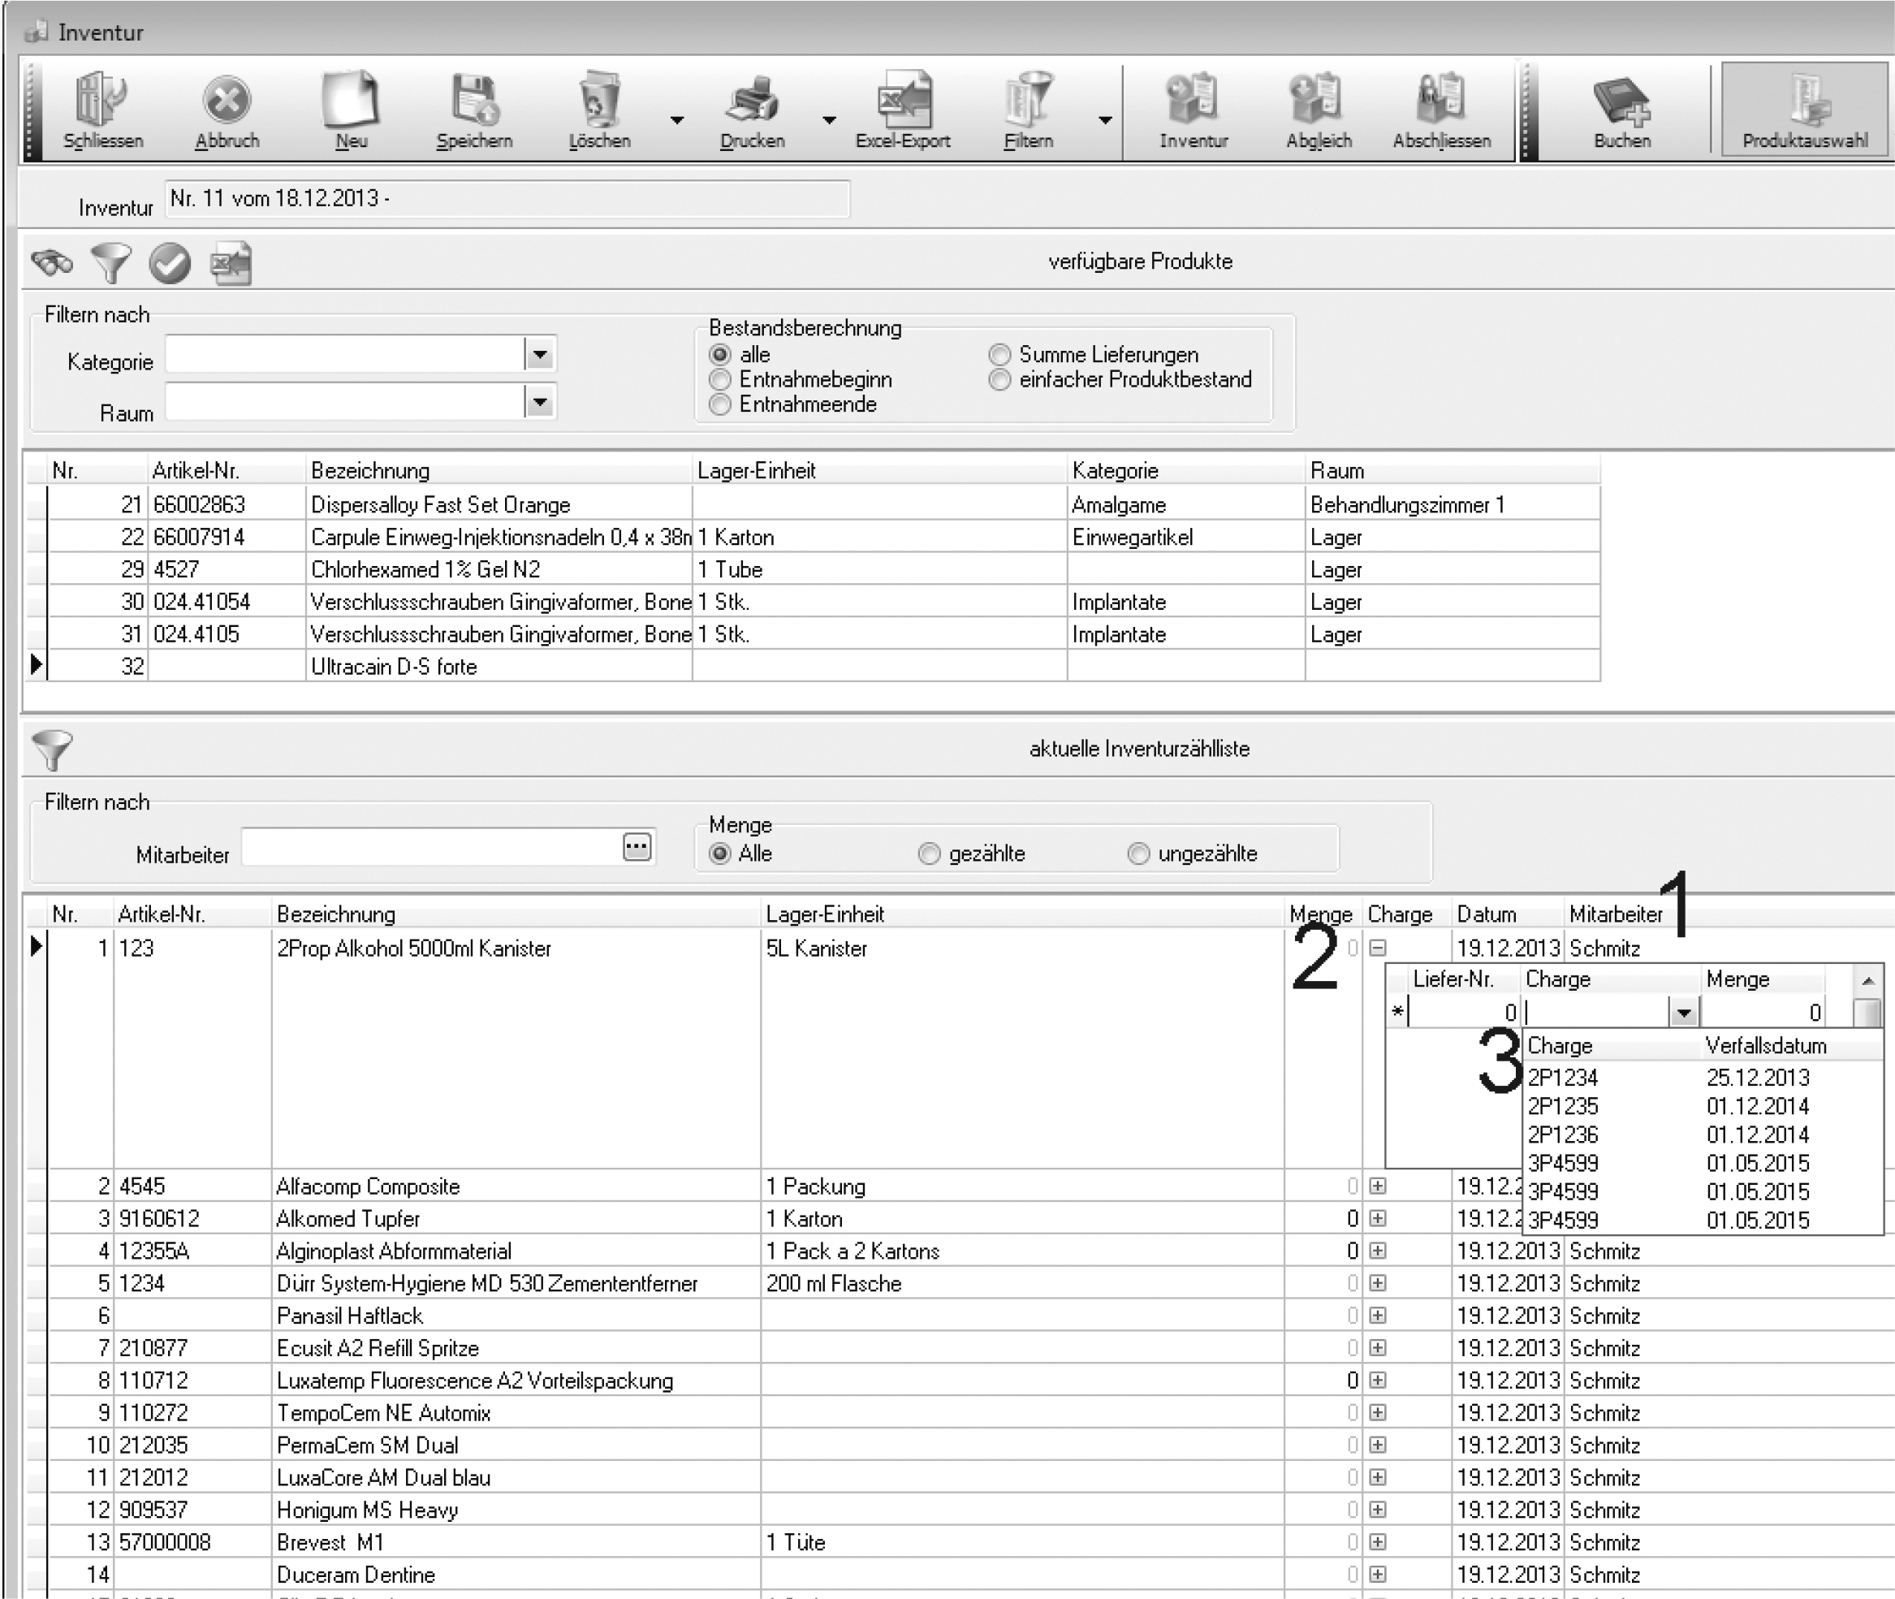Select the 'alle' Bestandsberechnung radio
1895x1599 pixels.
pos(719,354)
